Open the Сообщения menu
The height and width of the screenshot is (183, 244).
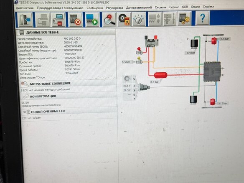(x=94, y=8)
